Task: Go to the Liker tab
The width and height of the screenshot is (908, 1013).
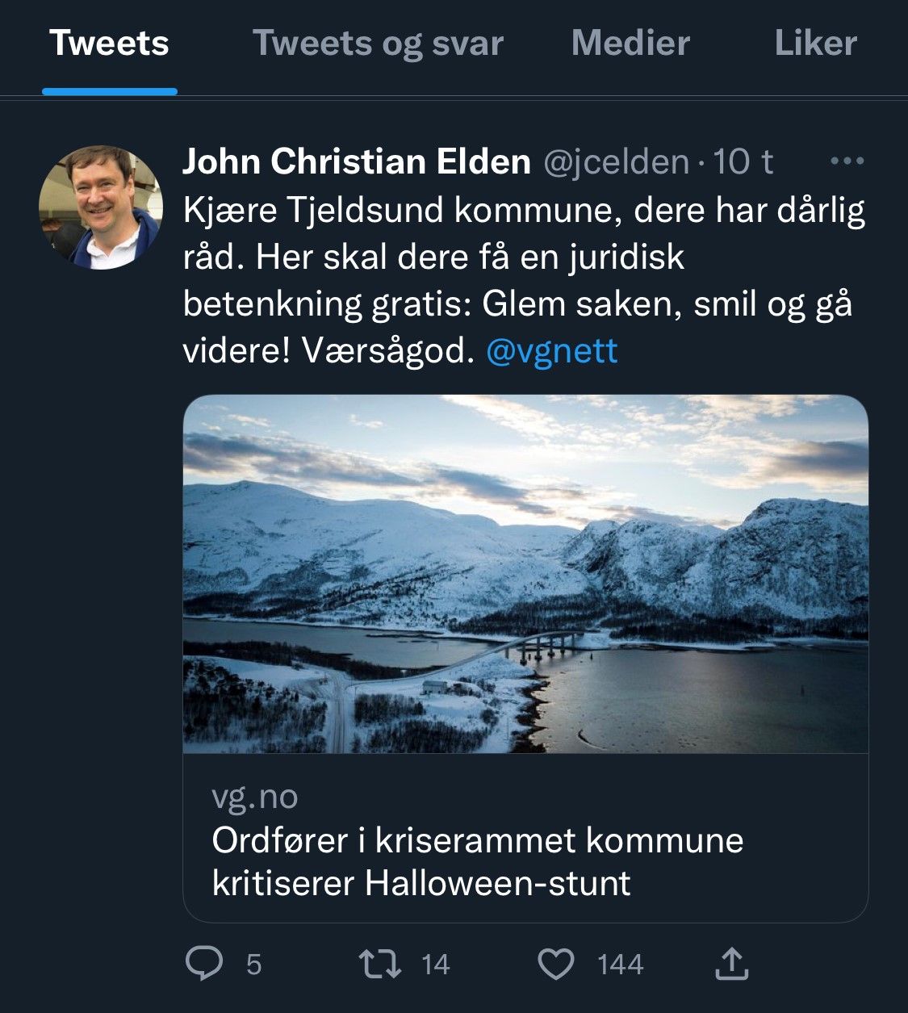Action: [815, 44]
